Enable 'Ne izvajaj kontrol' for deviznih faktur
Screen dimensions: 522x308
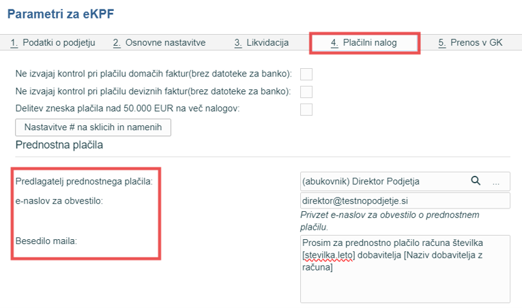click(306, 92)
